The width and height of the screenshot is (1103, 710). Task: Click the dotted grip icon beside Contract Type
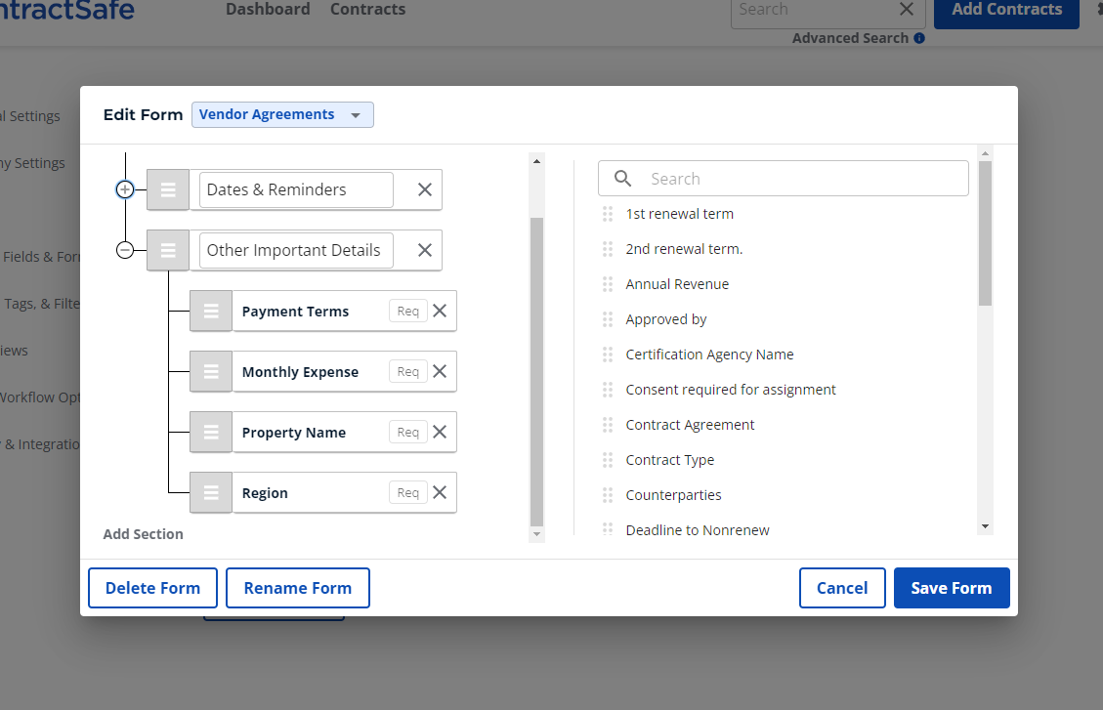pos(607,459)
